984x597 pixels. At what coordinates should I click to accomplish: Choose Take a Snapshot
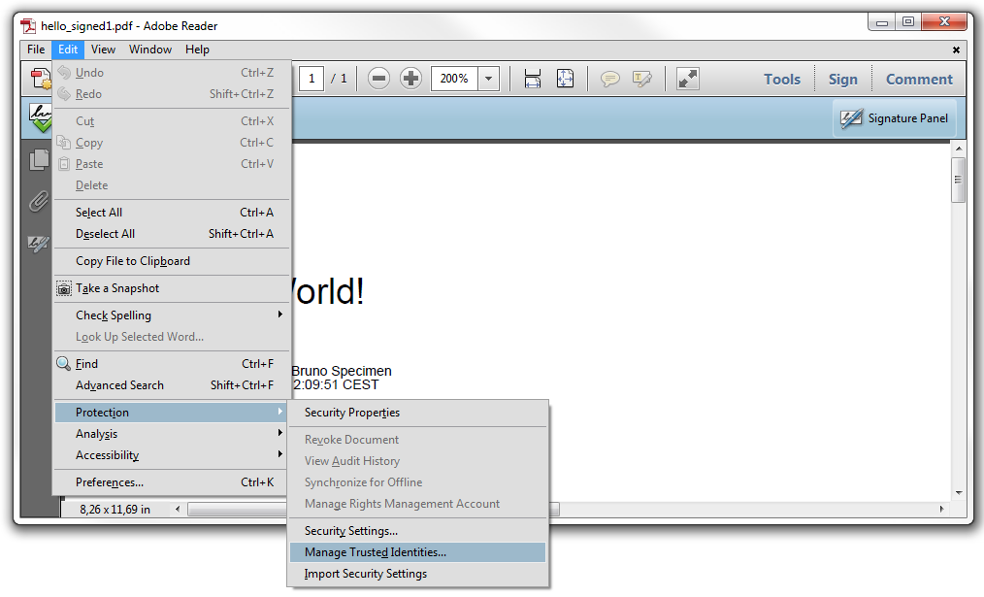(172, 288)
